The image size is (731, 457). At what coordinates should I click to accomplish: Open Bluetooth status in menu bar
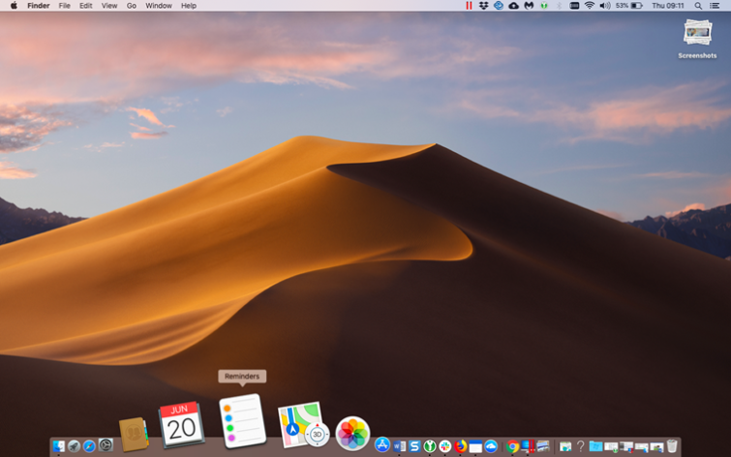559,6
